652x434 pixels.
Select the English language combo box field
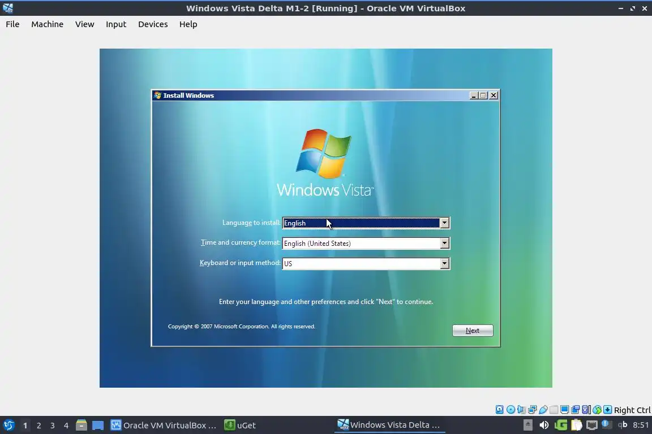(366, 223)
